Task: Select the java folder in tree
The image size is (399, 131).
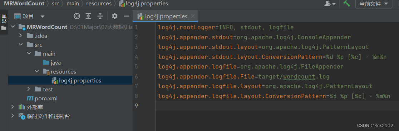Action: coord(51,63)
